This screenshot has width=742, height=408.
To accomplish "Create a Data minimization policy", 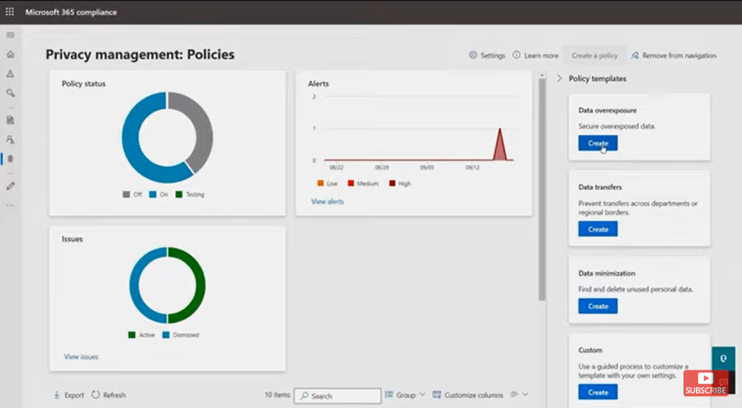I will (598, 306).
